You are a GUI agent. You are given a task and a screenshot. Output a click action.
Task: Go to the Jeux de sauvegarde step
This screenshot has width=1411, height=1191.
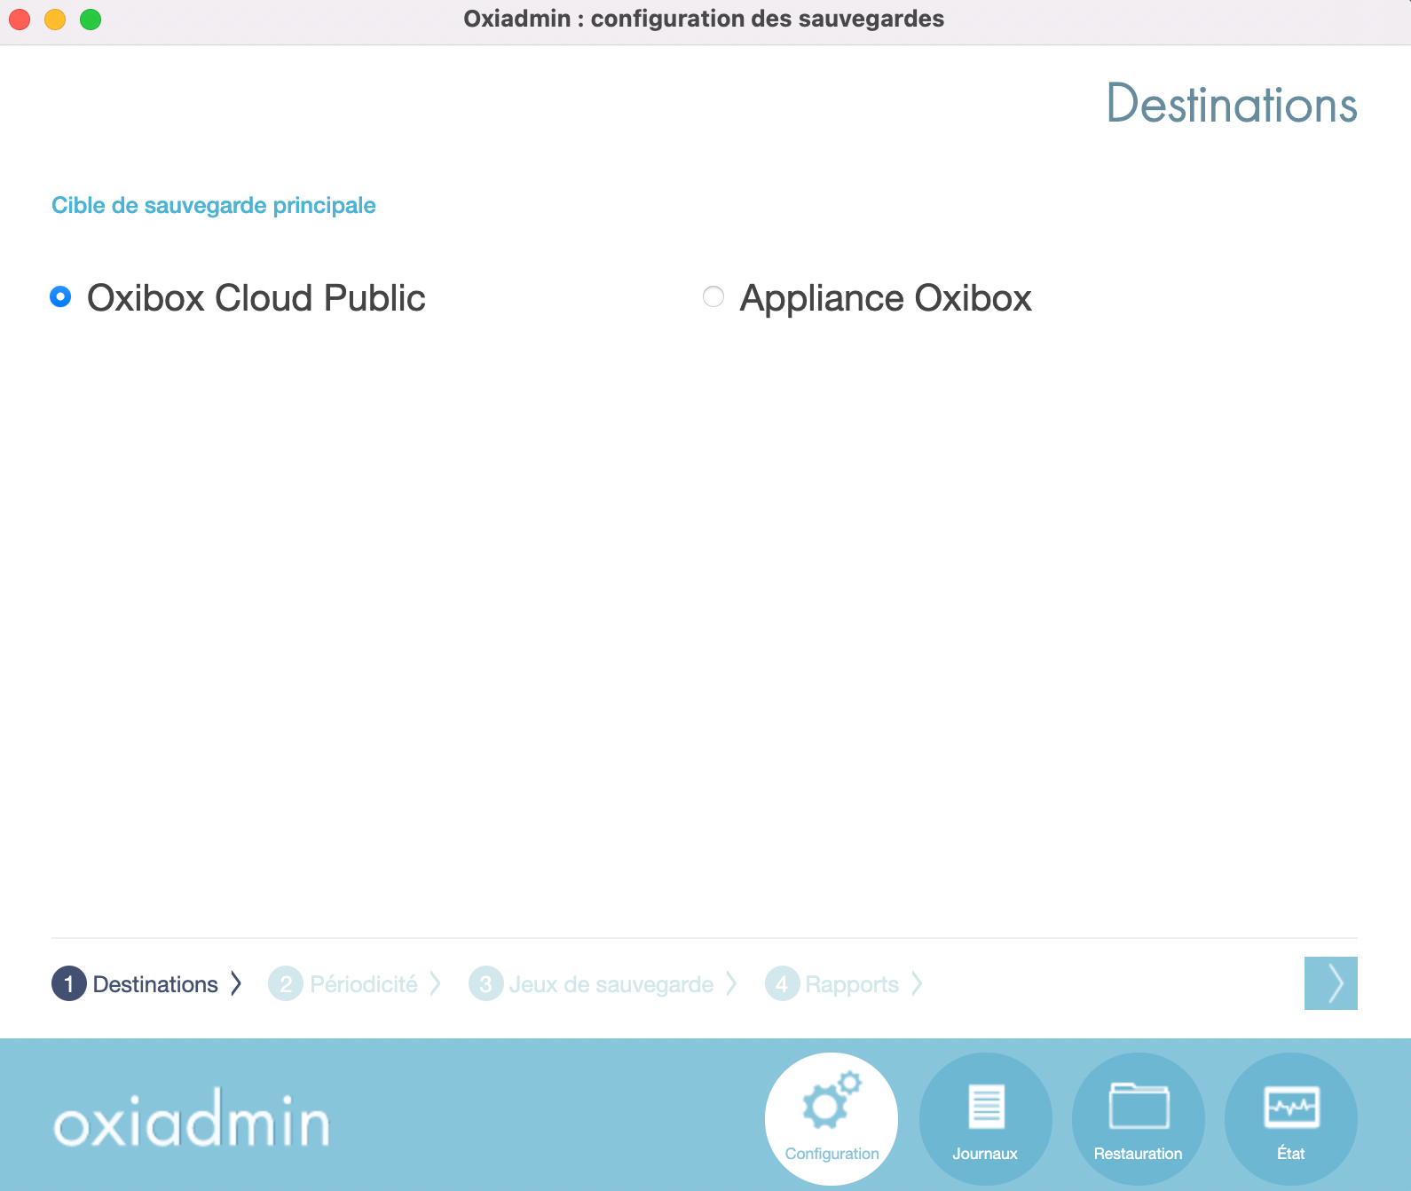[611, 984]
